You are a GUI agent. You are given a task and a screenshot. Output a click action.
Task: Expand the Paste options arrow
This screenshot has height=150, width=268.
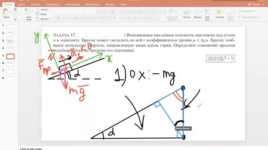[10, 12]
